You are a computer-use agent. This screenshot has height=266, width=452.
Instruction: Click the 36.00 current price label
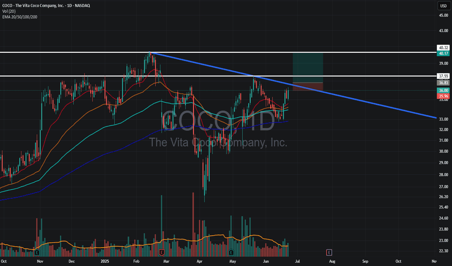443,90
